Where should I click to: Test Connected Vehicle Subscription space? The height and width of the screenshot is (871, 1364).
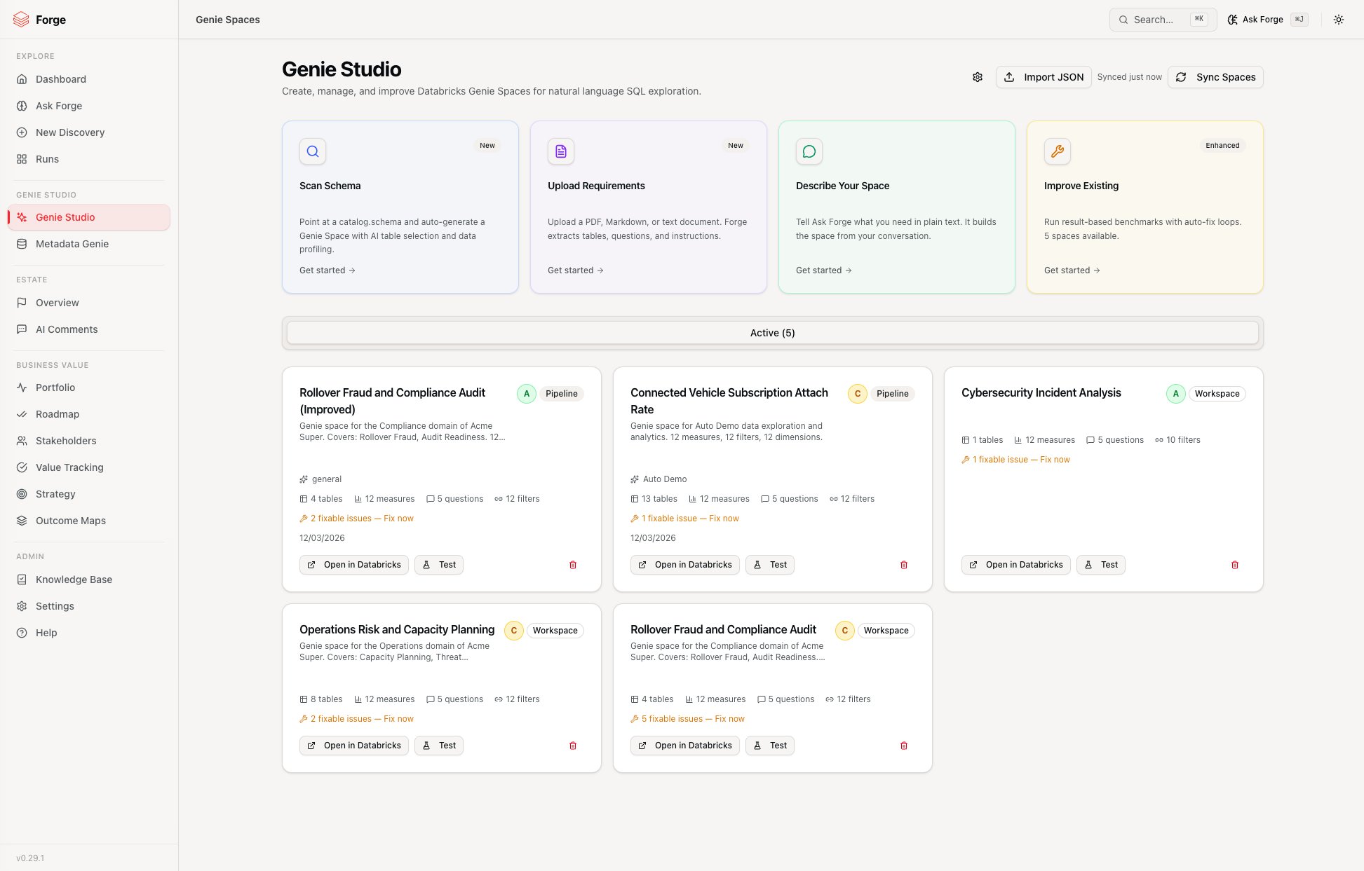[770, 565]
